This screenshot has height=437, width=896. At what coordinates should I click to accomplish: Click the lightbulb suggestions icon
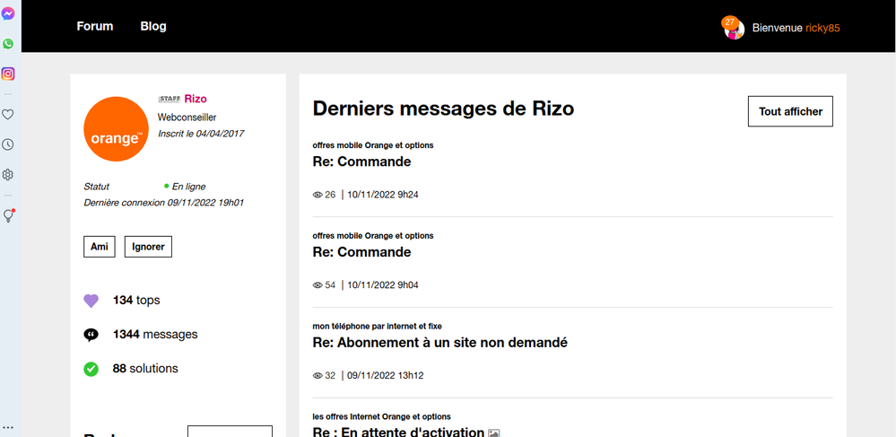[9, 215]
